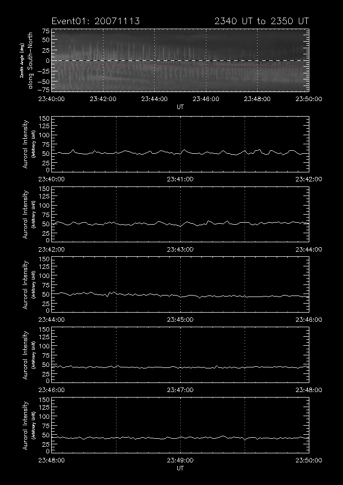343x485 pixels.
Task: Click the "Event01: 20071113" title text
Action: tap(95, 21)
